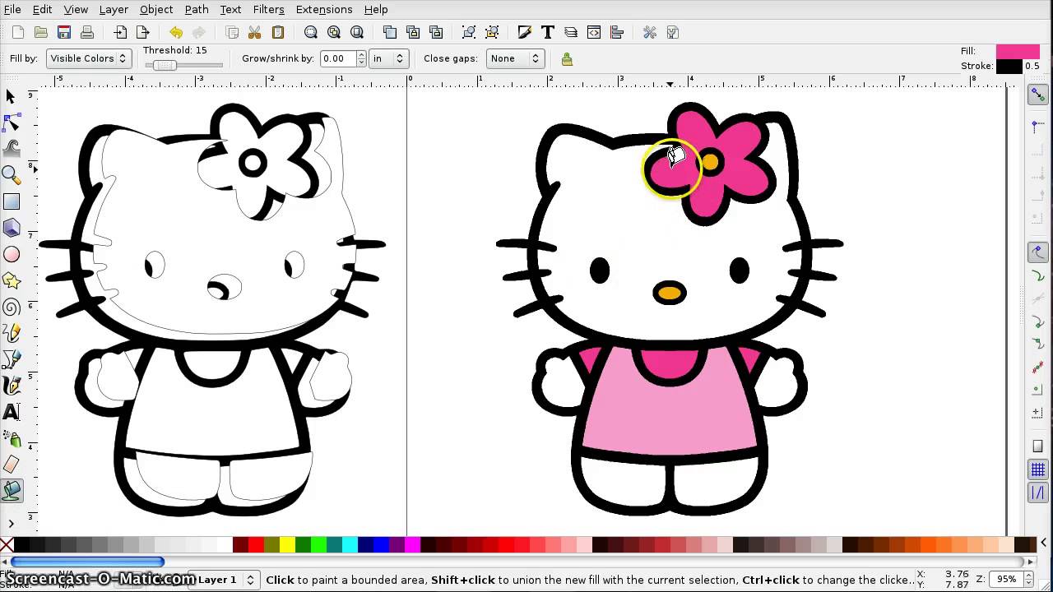Zoom to fit selection icon in toolbar
Screen dimensions: 1053x592
(x=311, y=33)
